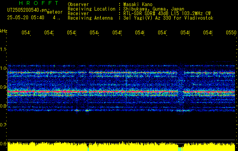The image size is (238, 151).
Task: Select 'Shibukawa, Gunma, Japan' location text
Action: coord(154,9)
